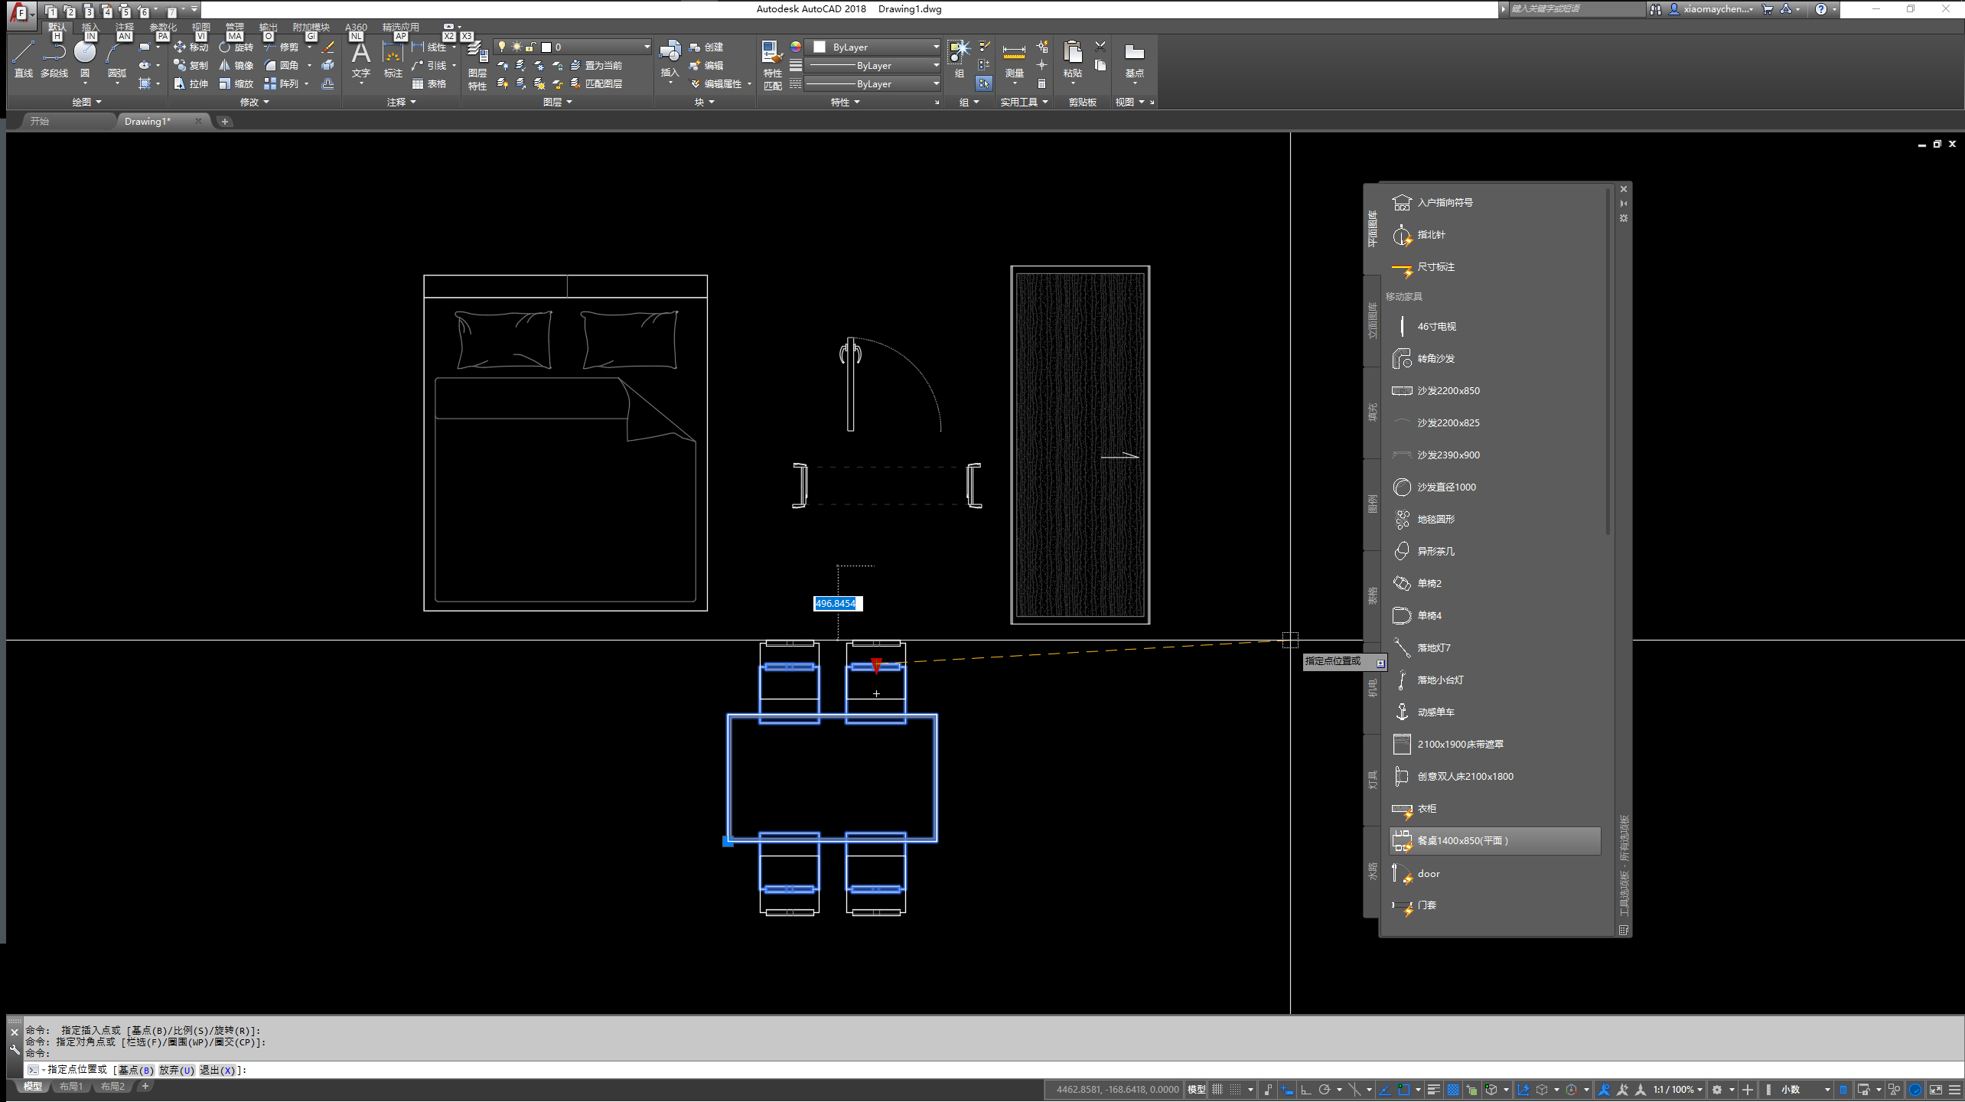
Task: Toggle ortho mode in status bar
Action: point(1305,1089)
